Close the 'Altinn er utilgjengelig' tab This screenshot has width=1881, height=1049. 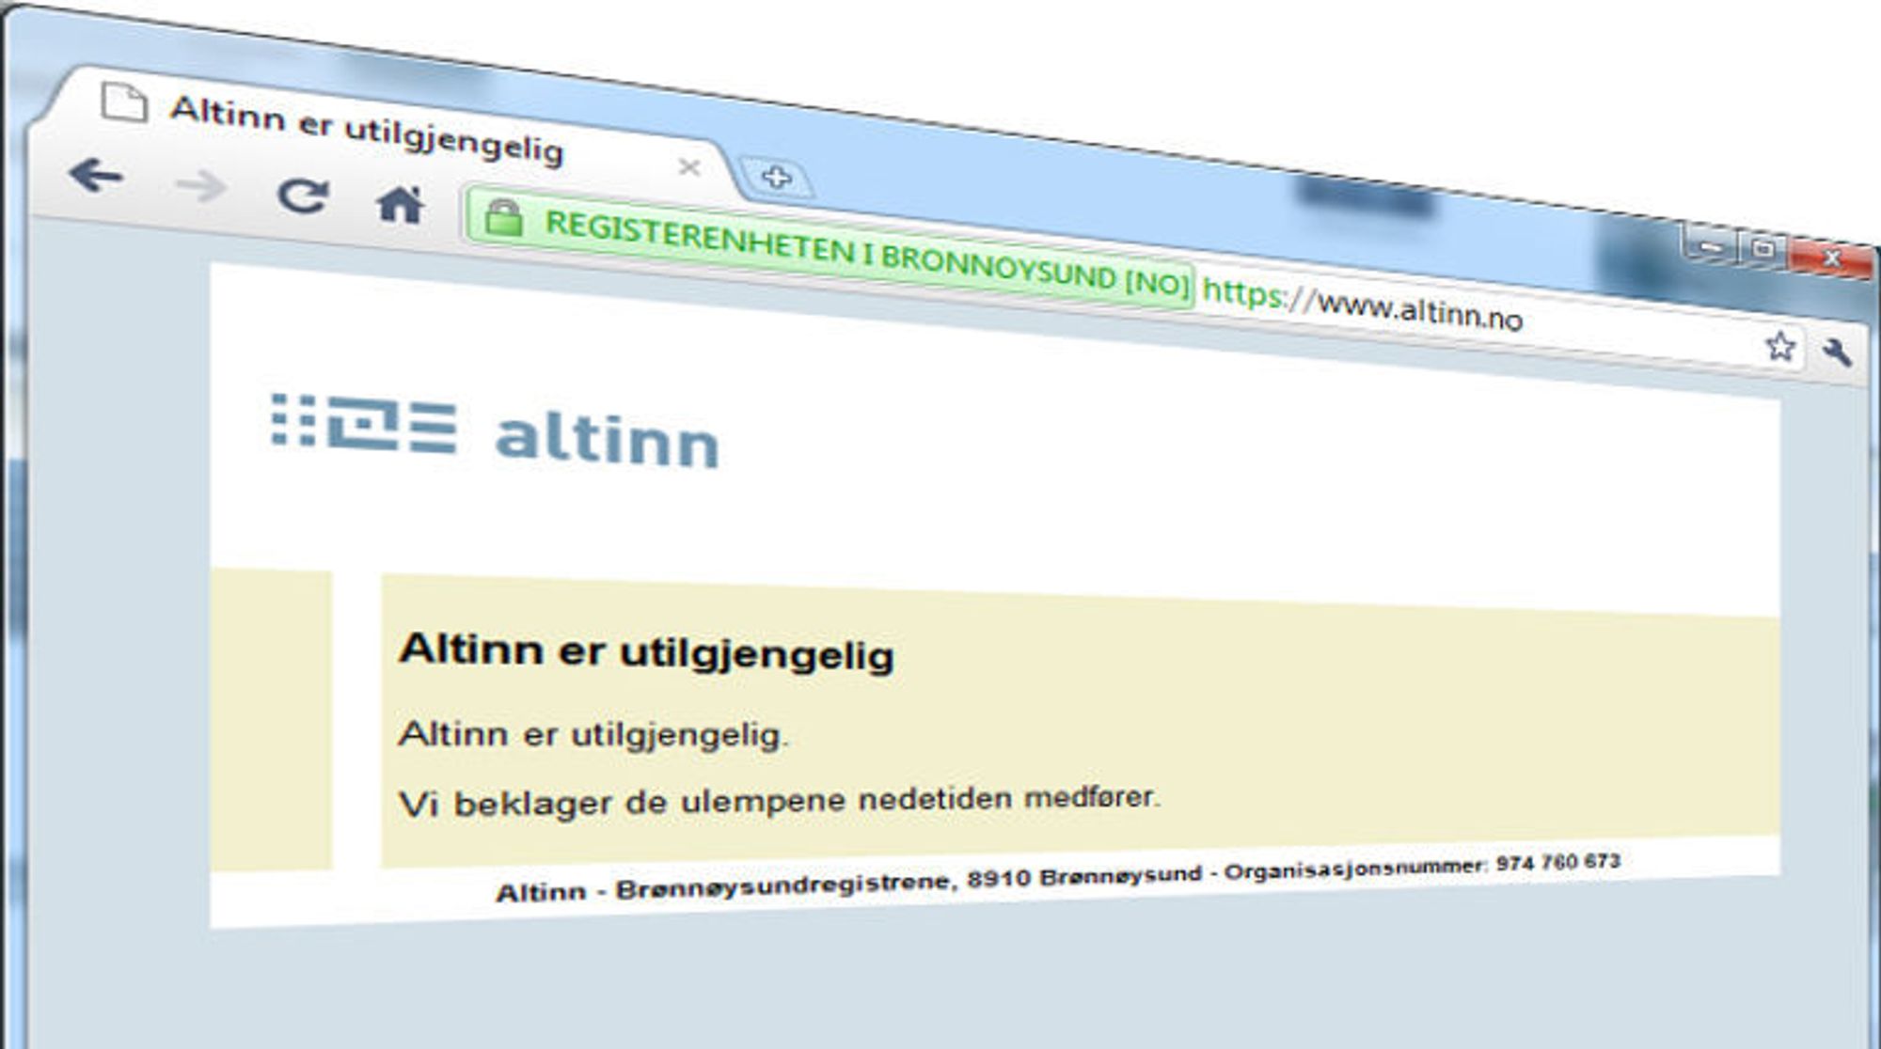coord(689,167)
